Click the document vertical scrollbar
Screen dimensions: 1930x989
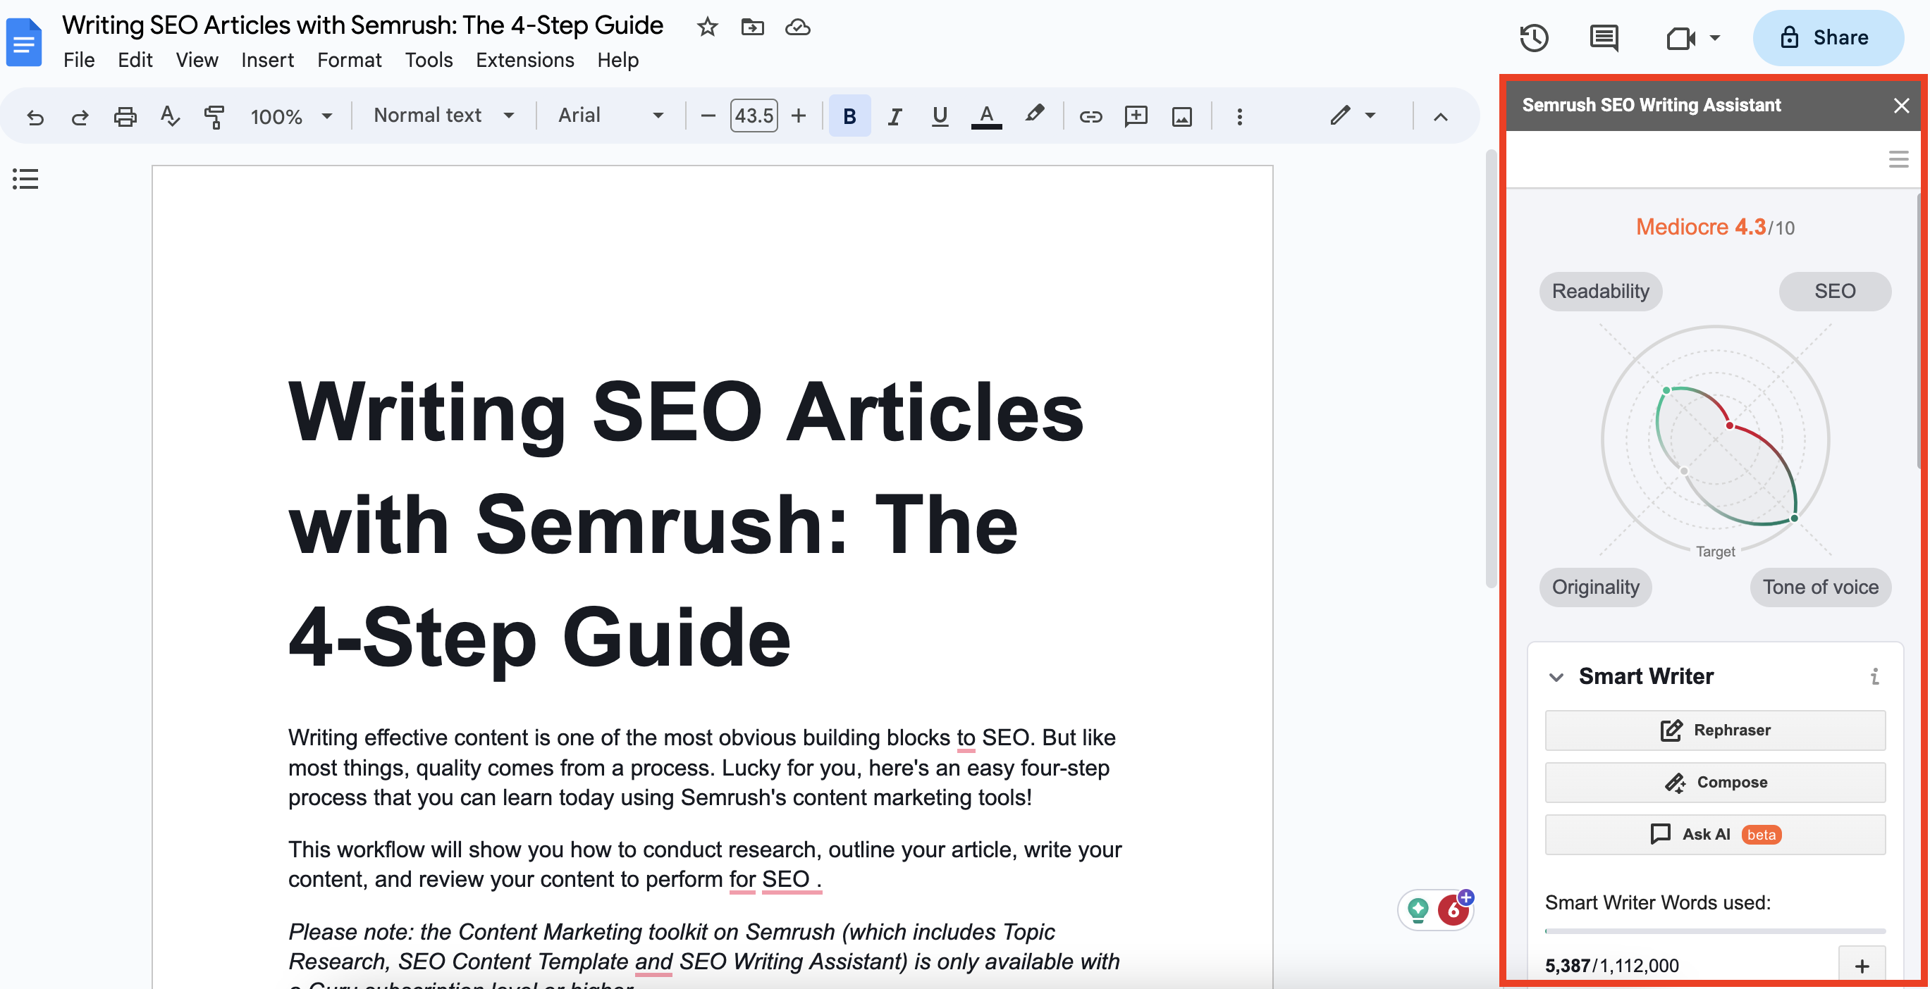coord(1490,369)
